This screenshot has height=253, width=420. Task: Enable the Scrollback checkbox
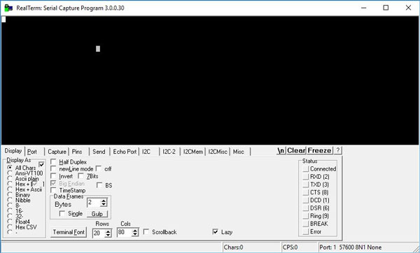pyautogui.click(x=146, y=231)
